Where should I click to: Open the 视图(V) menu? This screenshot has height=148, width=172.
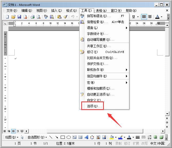pos(42,11)
